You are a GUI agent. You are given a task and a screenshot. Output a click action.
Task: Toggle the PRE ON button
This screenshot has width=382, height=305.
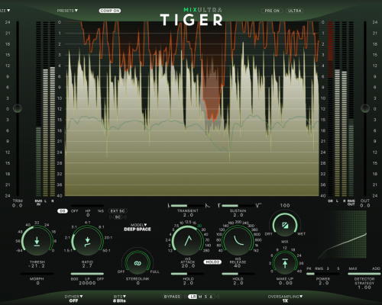point(272,11)
